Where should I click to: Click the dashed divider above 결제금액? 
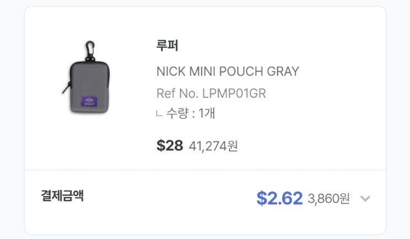[x=205, y=170]
